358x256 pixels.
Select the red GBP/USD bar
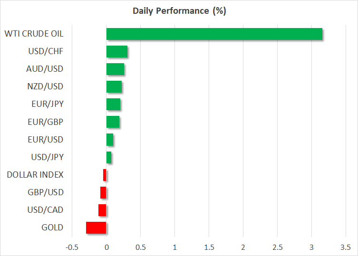[103, 192]
